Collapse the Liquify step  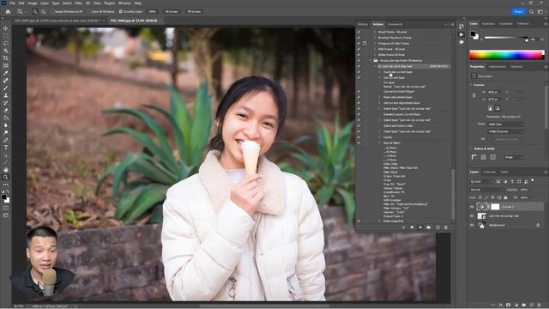(379, 137)
